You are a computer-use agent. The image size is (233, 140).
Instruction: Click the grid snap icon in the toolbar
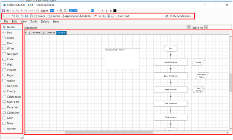tap(113, 16)
